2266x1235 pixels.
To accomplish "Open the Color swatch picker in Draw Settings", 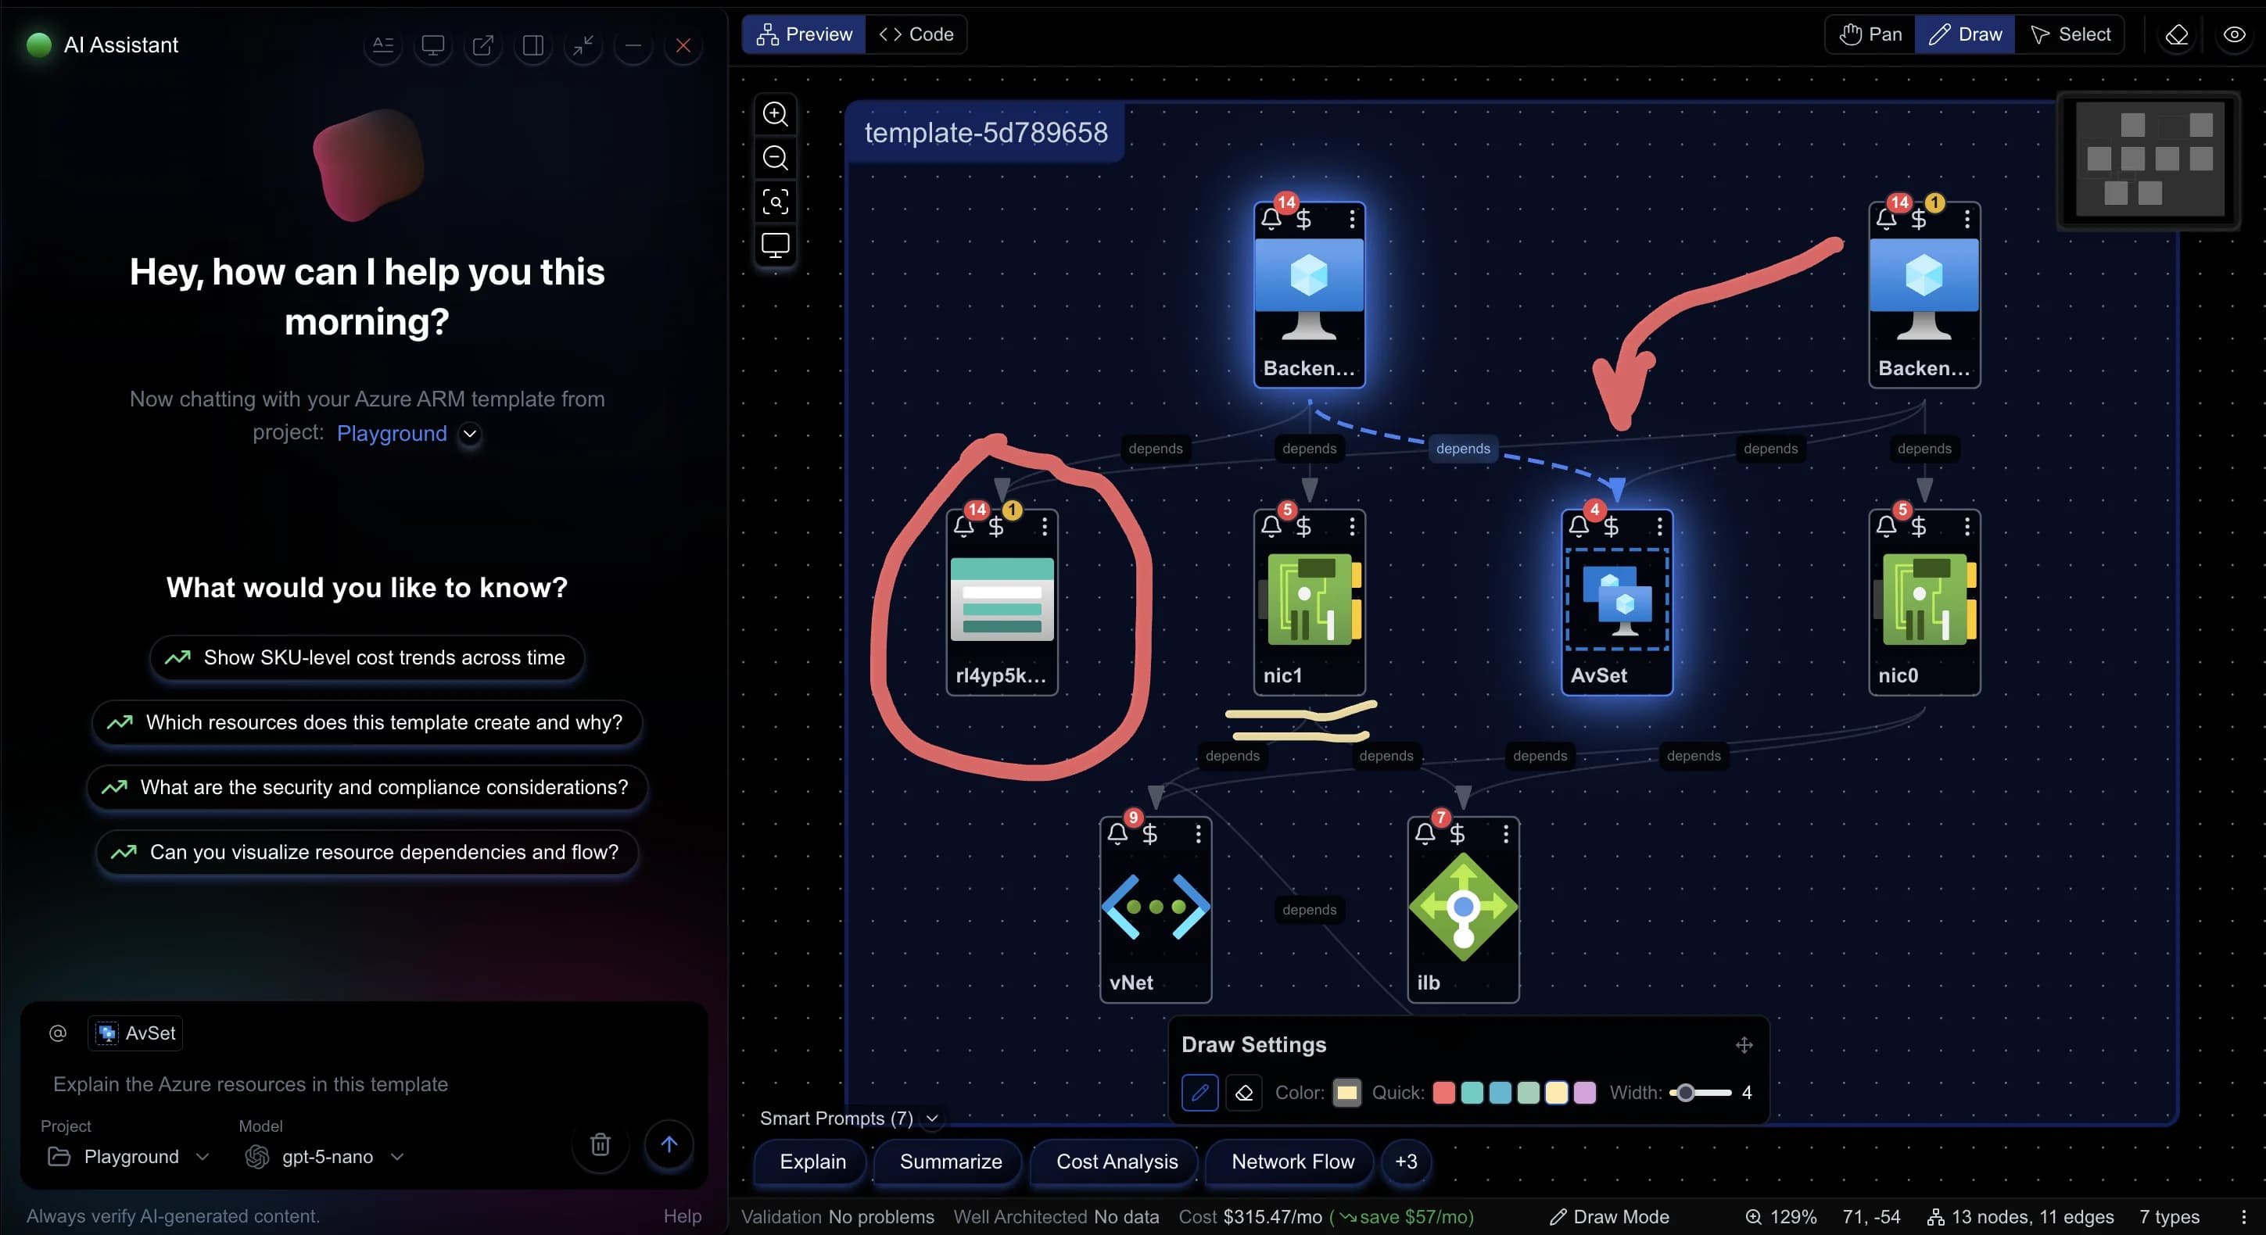I will [x=1346, y=1093].
